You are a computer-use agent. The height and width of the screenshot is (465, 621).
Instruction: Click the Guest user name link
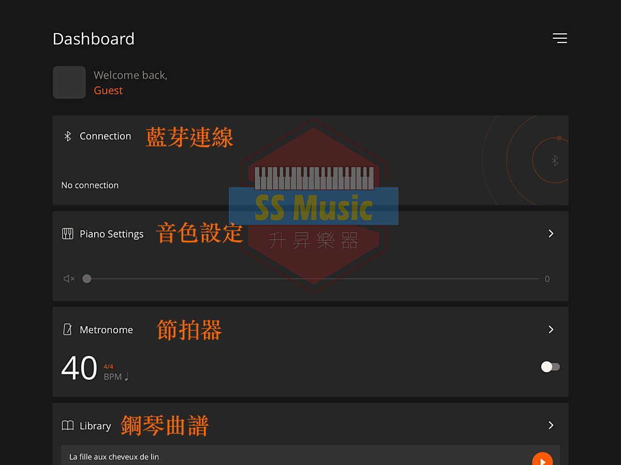click(108, 90)
